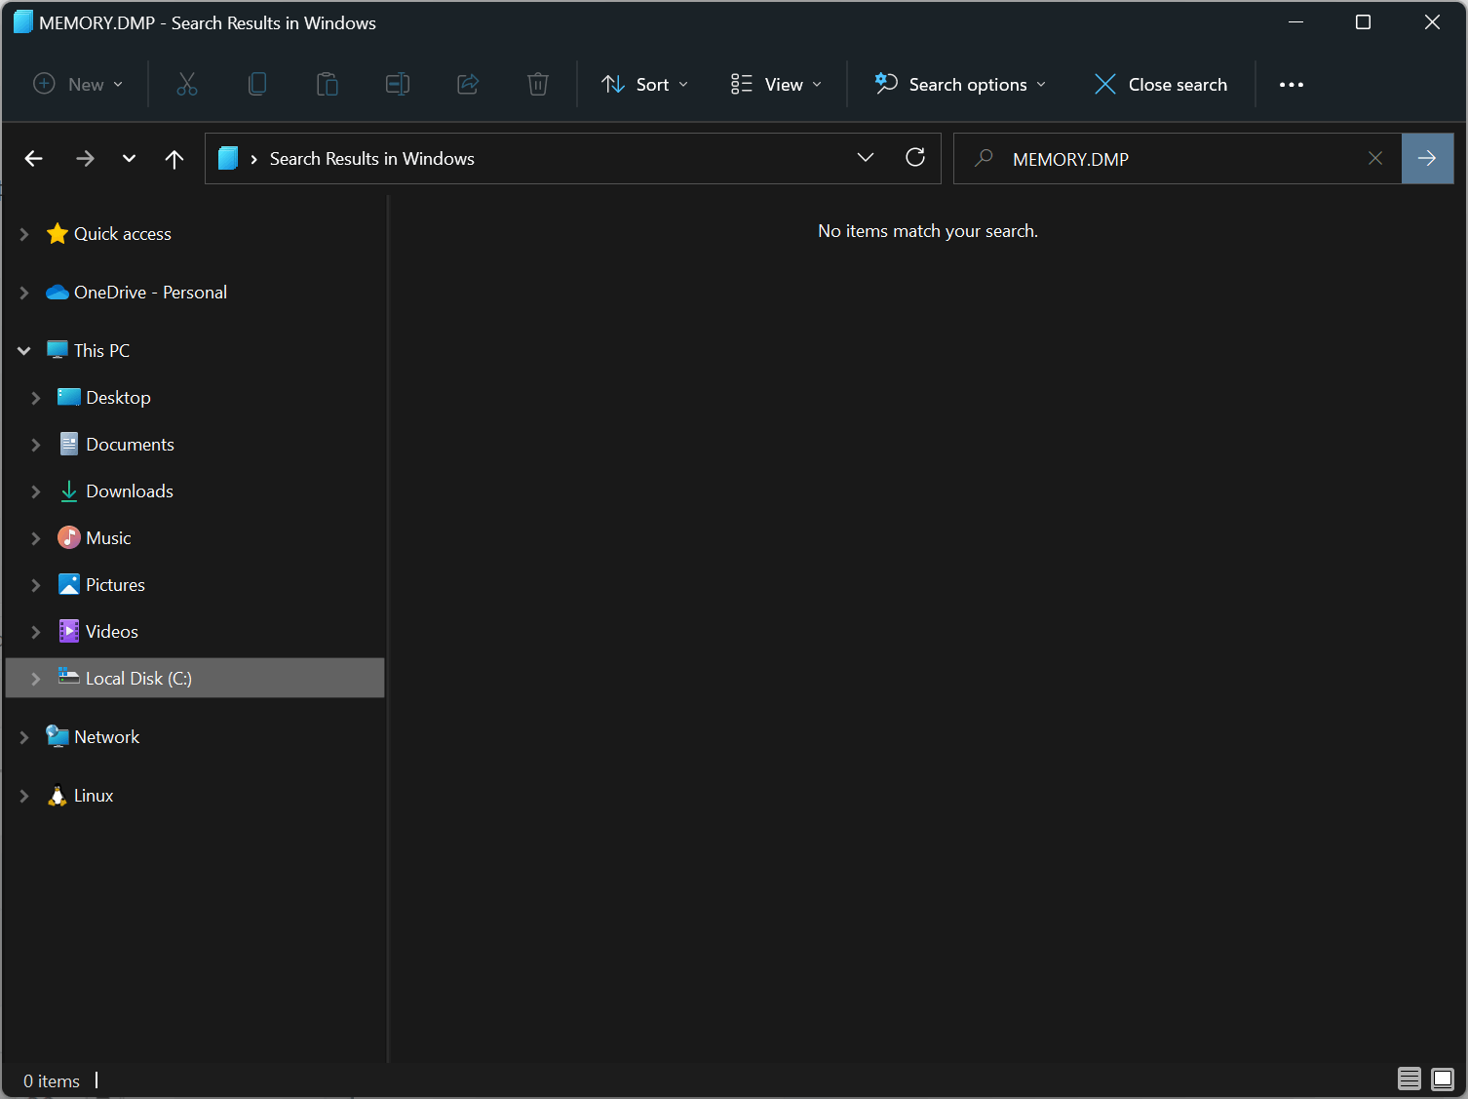Go forward with the right arrow
The width and height of the screenshot is (1468, 1099).
85,158
